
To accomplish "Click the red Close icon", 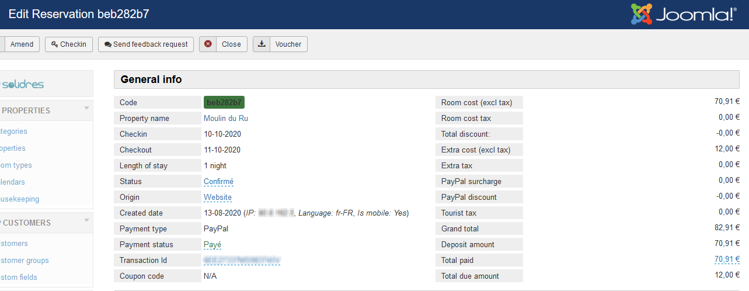I will (208, 44).
